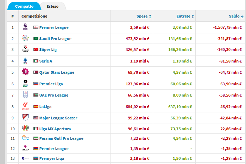Click the Qatar Stars League logo icon

25,72
